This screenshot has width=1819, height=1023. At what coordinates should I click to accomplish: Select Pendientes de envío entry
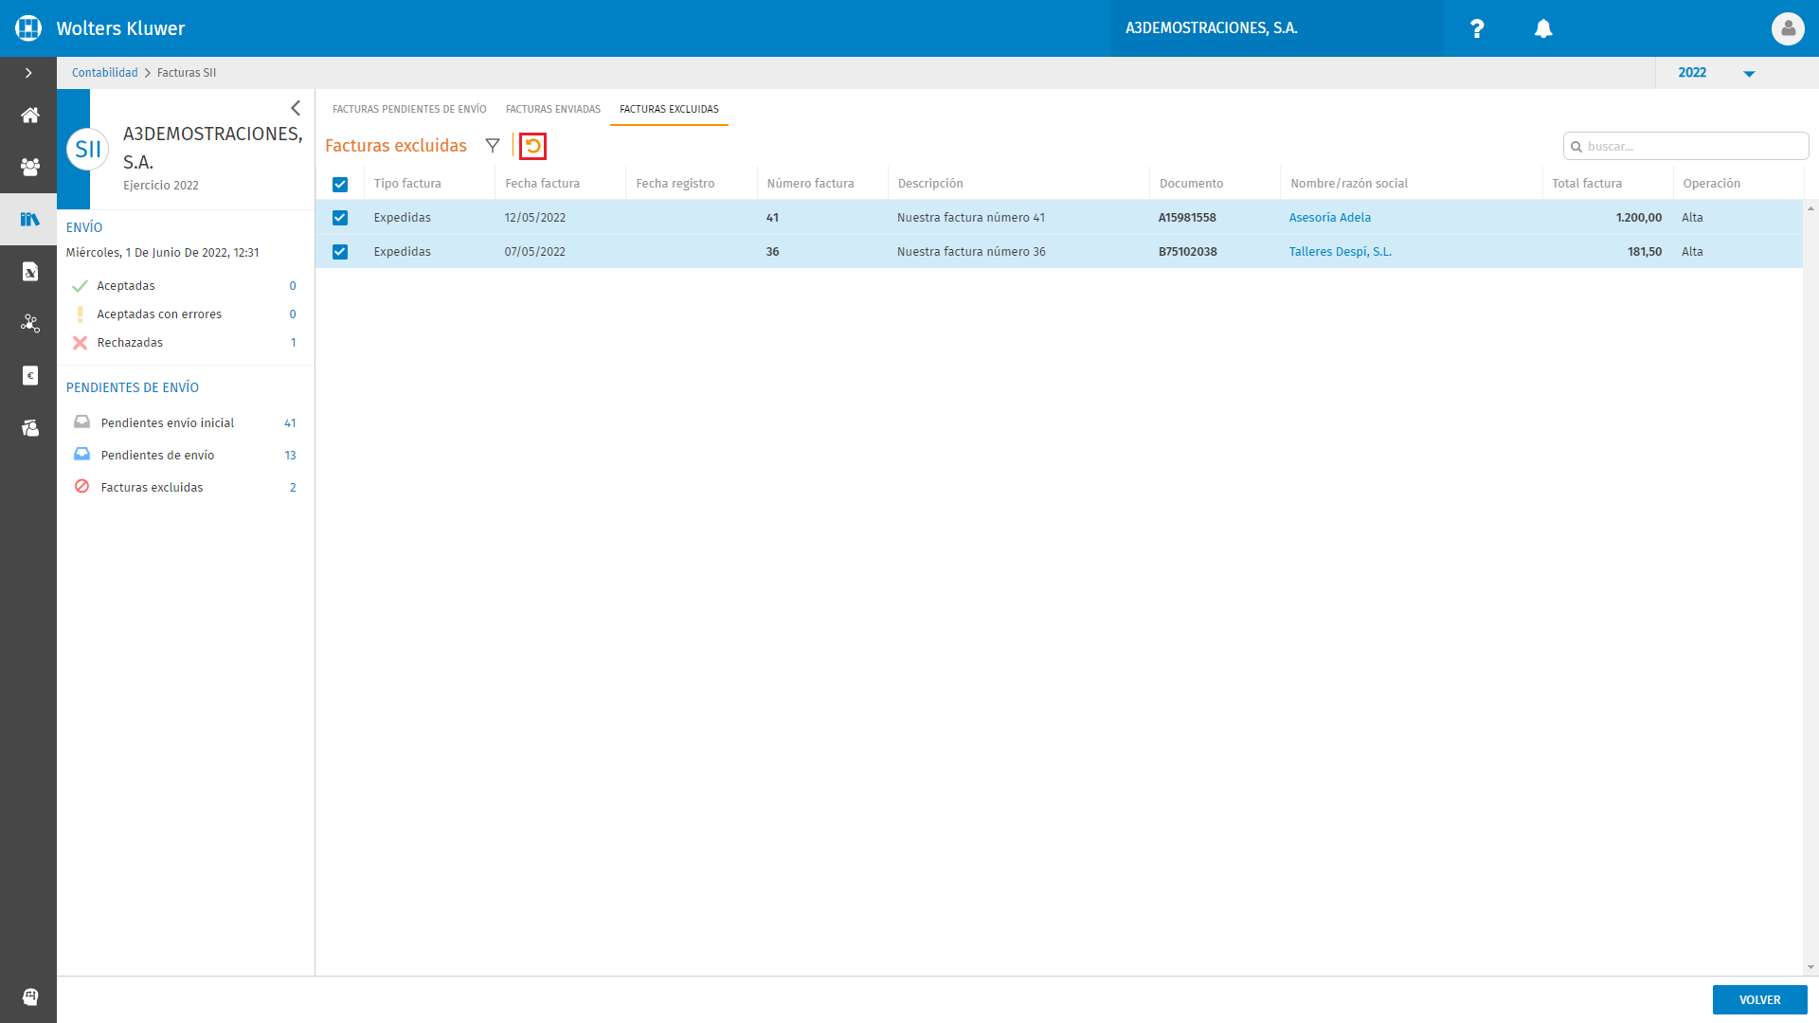pos(186,456)
